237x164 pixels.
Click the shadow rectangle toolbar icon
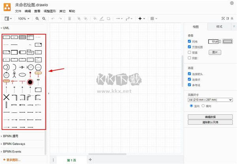(x=109, y=19)
